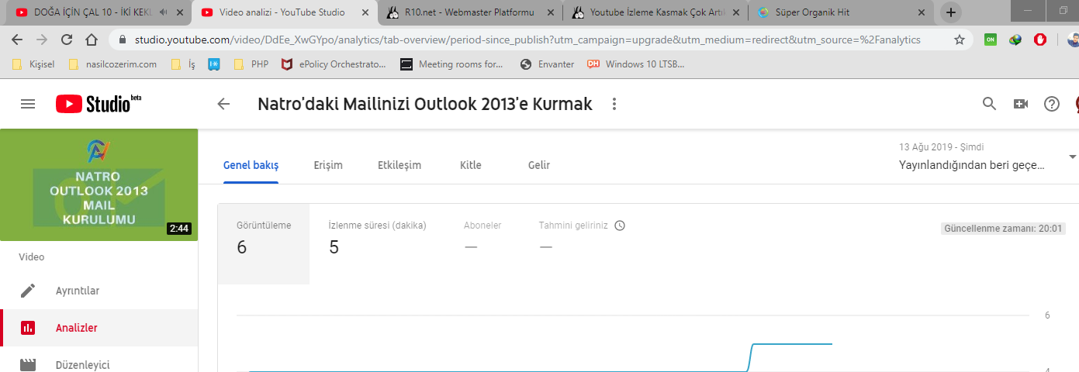Click the browser back arrow

tap(19, 40)
